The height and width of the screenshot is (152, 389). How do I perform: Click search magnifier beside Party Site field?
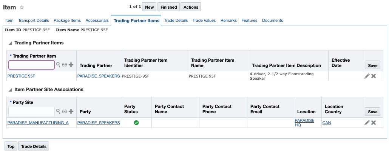point(58,112)
